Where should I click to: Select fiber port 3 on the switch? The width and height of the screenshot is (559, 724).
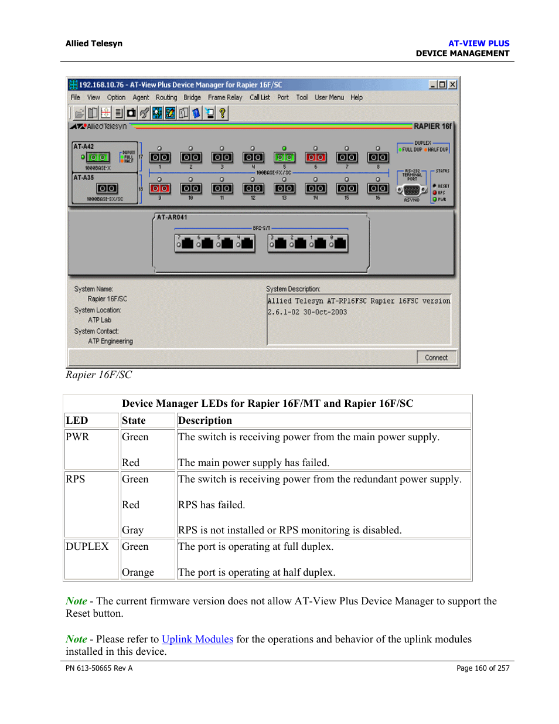pos(222,157)
